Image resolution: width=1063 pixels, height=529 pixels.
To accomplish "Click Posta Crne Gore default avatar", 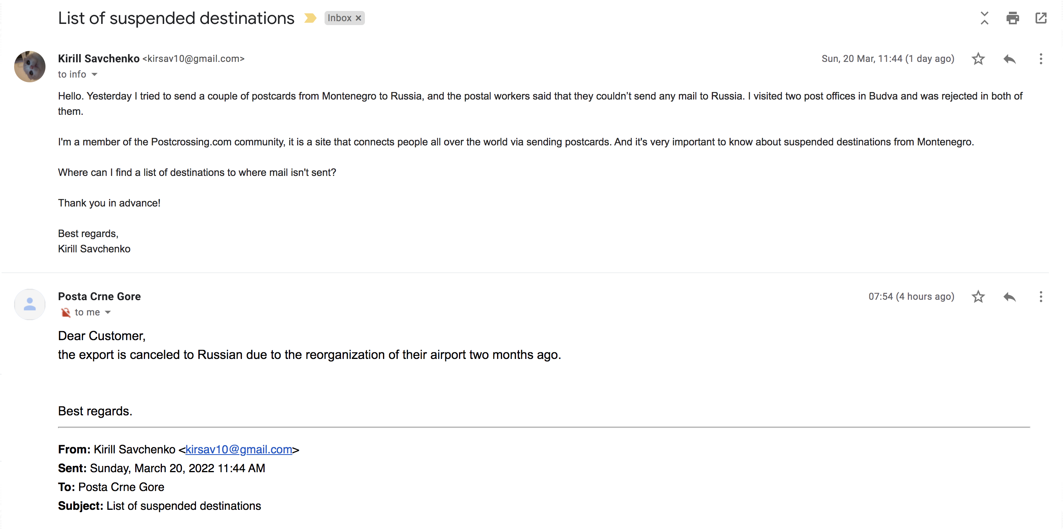I will [x=30, y=304].
